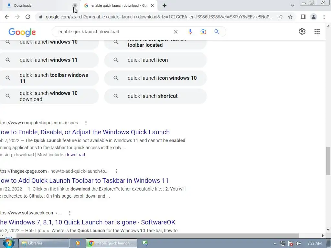331x248 pixels.
Task: Click the thegeekpage.com result URL
Action: point(54,171)
